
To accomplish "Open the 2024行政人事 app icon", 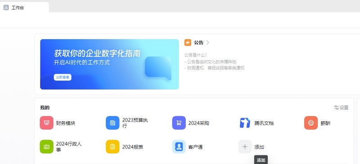I will click(47, 147).
